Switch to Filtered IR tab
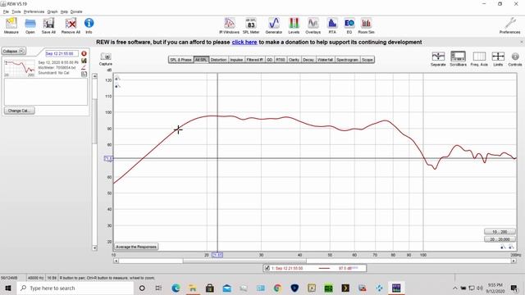The image size is (525, 295). click(x=255, y=60)
